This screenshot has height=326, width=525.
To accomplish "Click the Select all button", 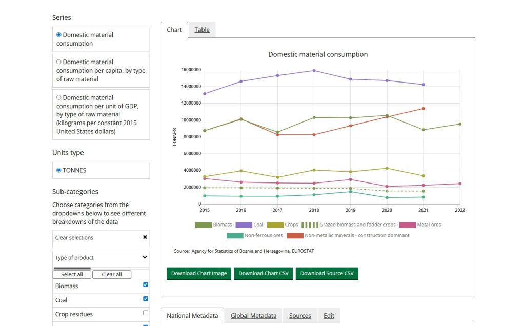I will point(72,274).
